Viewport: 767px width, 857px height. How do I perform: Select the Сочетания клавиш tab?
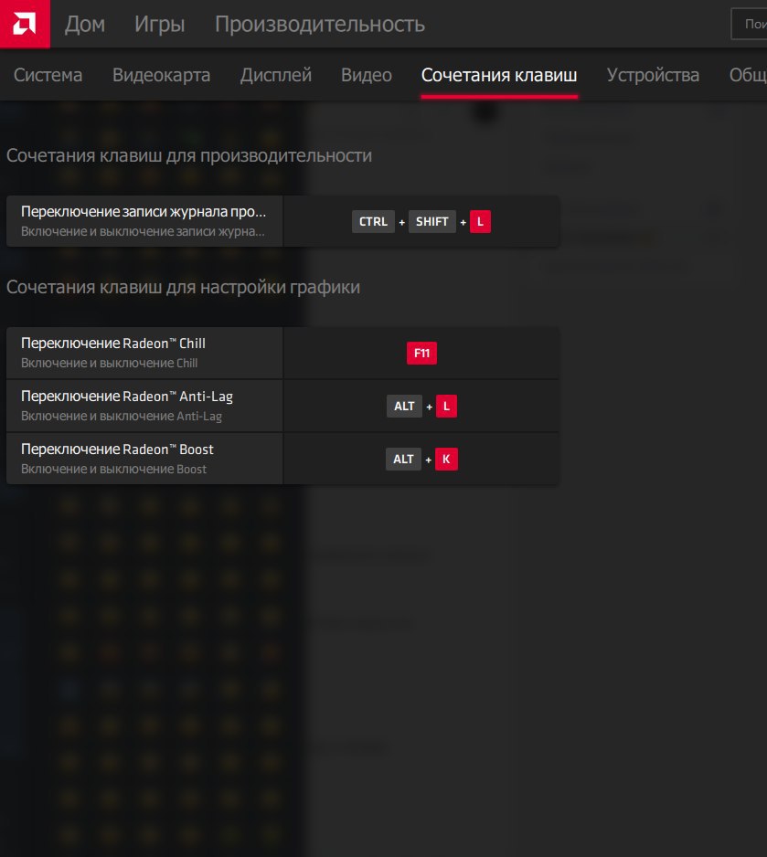pyautogui.click(x=499, y=75)
